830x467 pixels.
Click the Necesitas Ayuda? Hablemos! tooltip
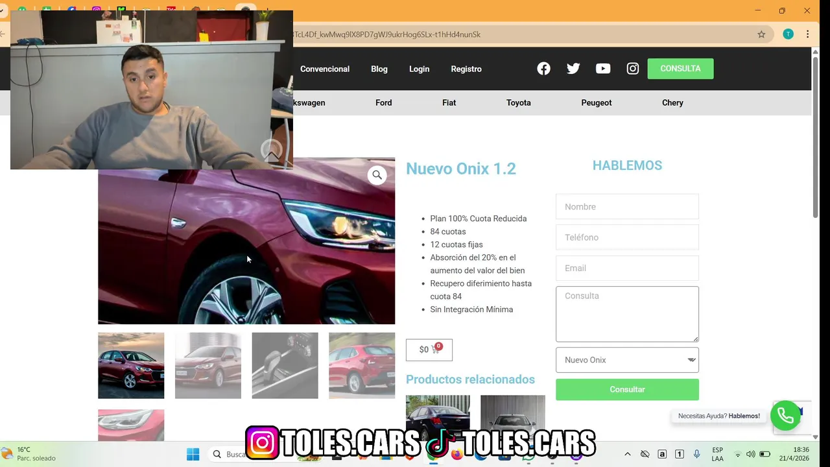pos(718,416)
